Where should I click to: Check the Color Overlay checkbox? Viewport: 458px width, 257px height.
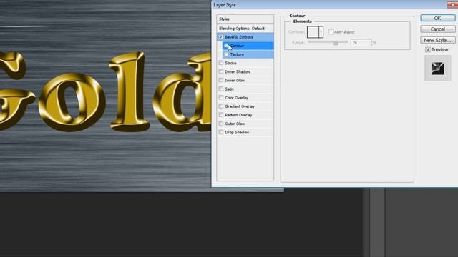221,97
